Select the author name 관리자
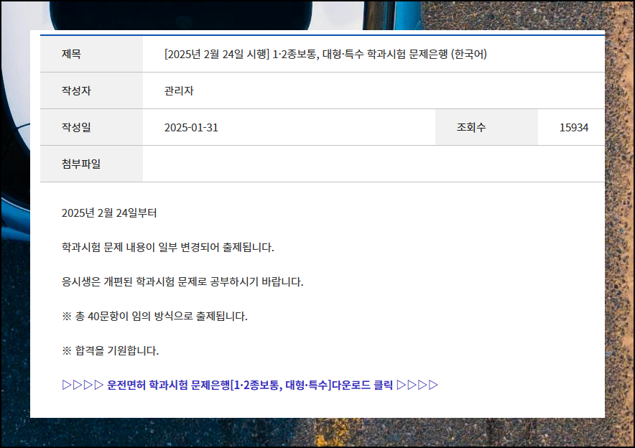This screenshot has height=448, width=635. click(x=179, y=90)
